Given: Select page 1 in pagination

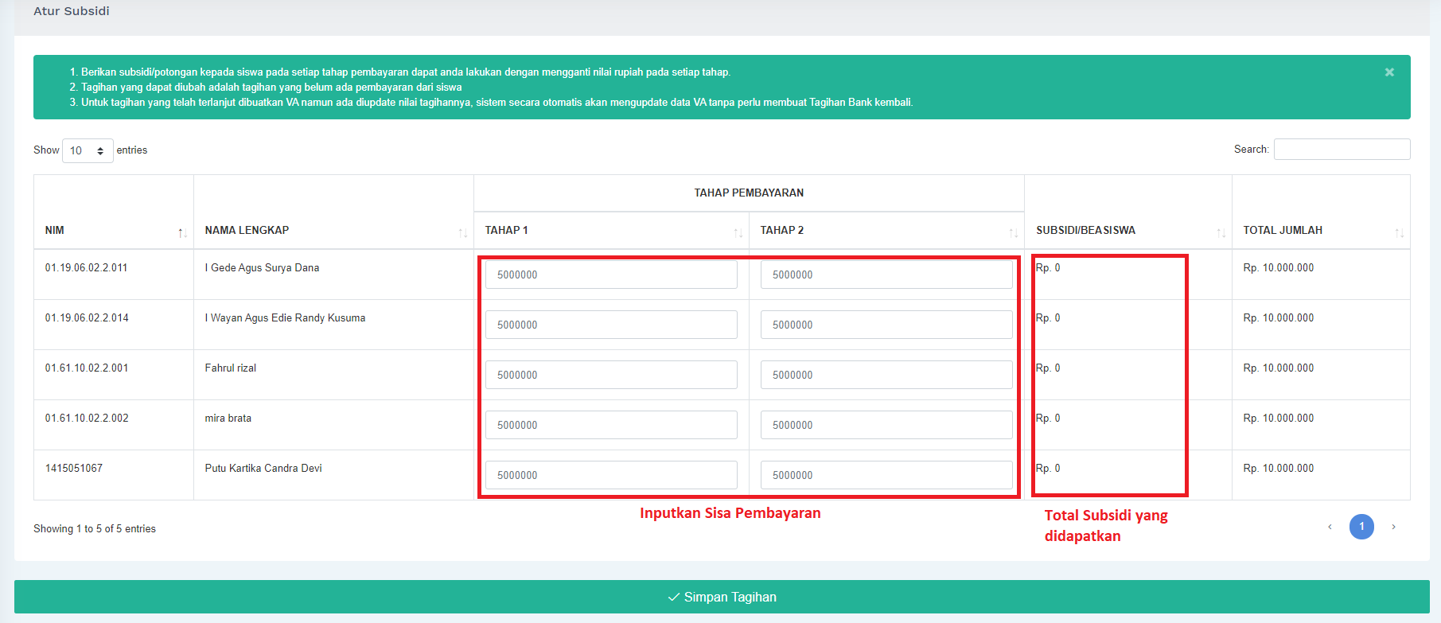Looking at the screenshot, I should pos(1361,527).
